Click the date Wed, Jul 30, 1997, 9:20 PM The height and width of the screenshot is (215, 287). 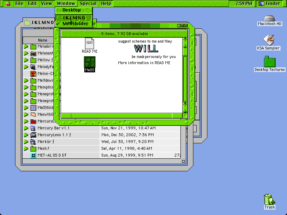tap(127, 142)
